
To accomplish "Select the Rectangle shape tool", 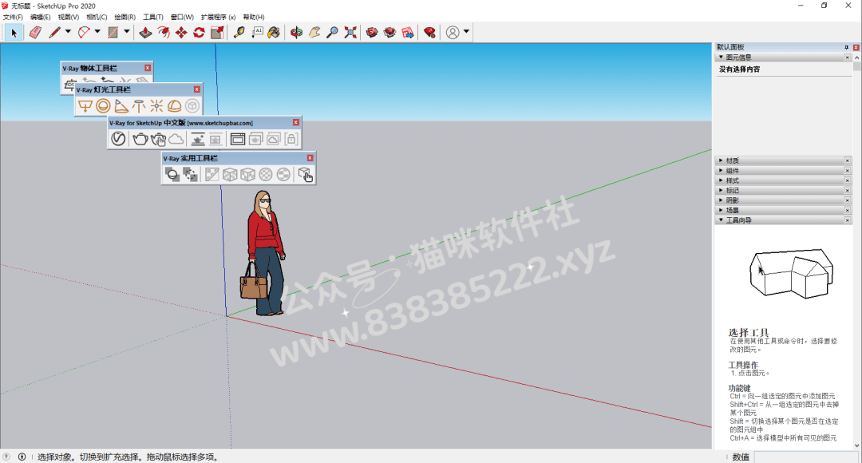I will (x=113, y=33).
